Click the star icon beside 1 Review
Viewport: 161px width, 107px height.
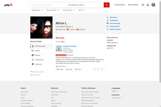67,29
